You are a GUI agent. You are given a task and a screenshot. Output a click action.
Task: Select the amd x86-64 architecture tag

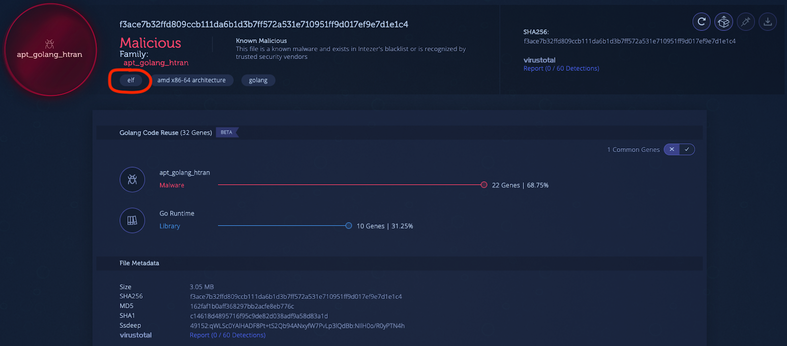tap(191, 80)
